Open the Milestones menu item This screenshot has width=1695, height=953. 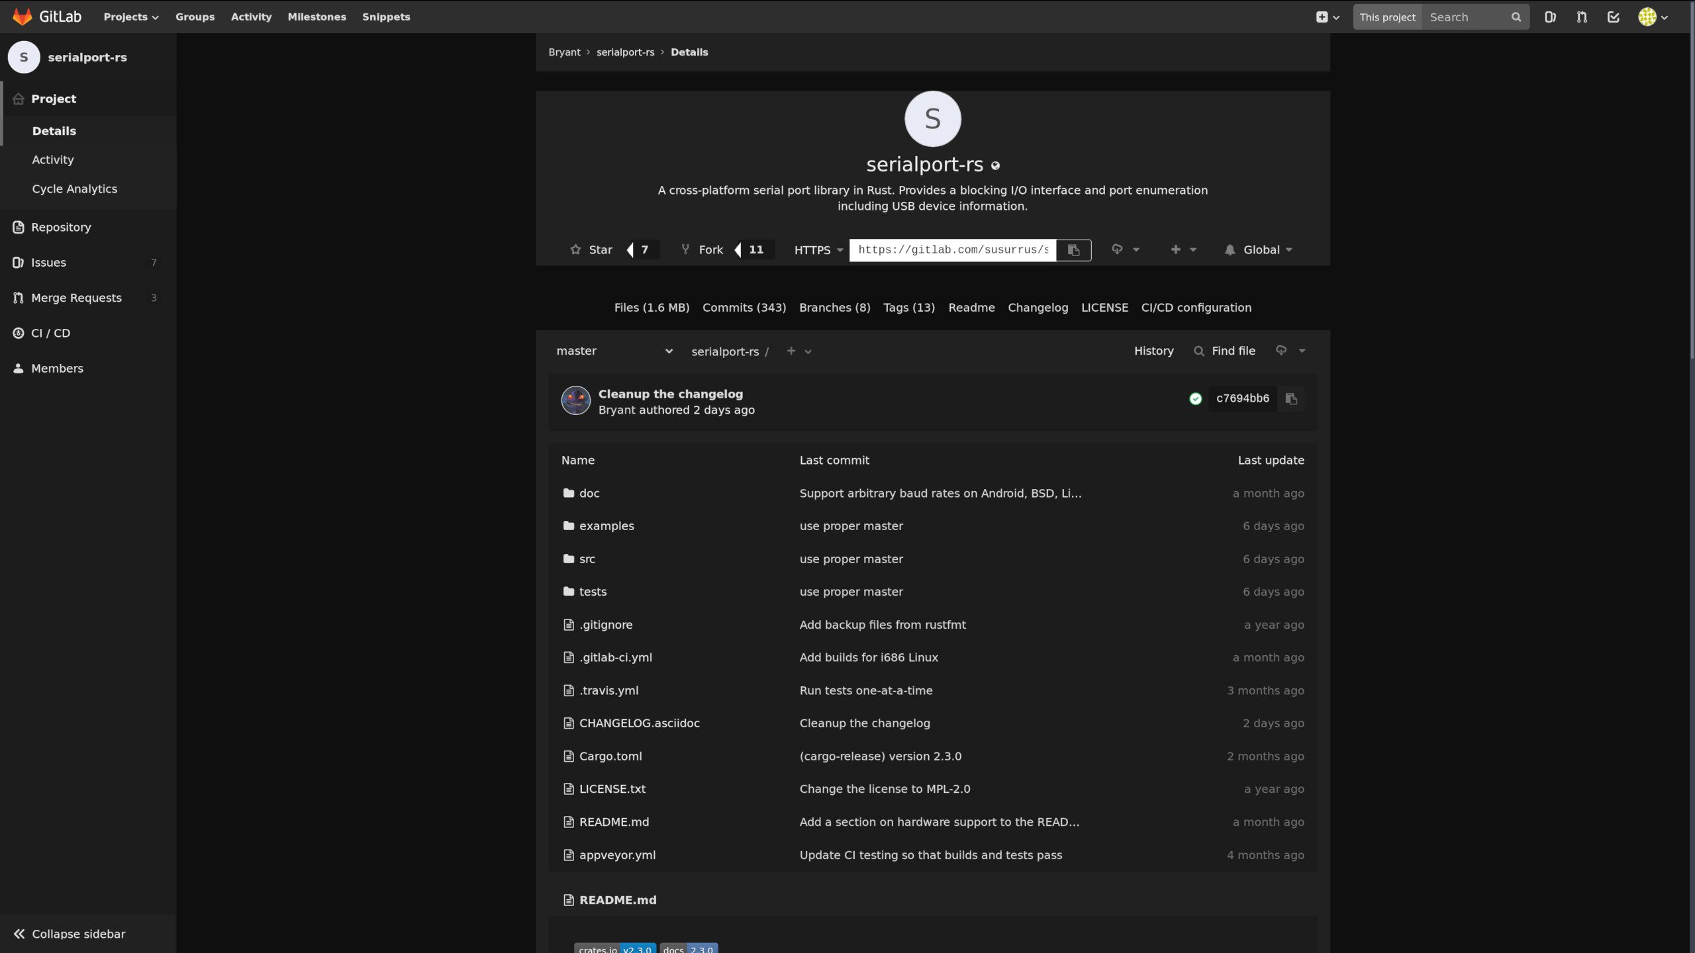point(316,17)
